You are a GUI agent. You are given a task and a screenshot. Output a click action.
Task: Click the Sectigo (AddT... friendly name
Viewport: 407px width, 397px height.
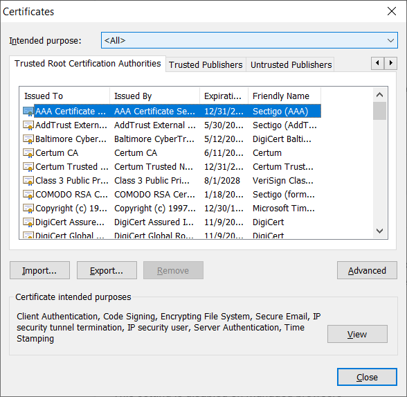pos(284,125)
